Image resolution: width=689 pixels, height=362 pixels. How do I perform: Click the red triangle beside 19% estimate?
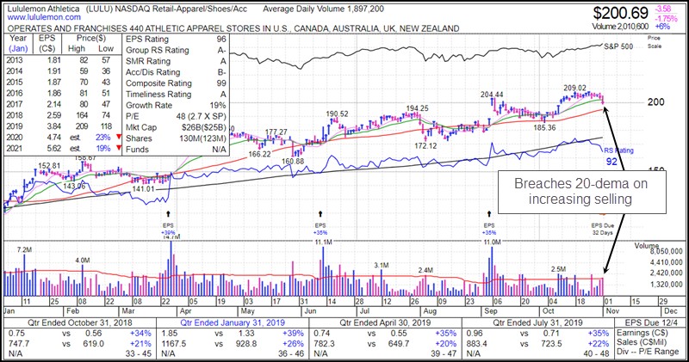point(118,148)
